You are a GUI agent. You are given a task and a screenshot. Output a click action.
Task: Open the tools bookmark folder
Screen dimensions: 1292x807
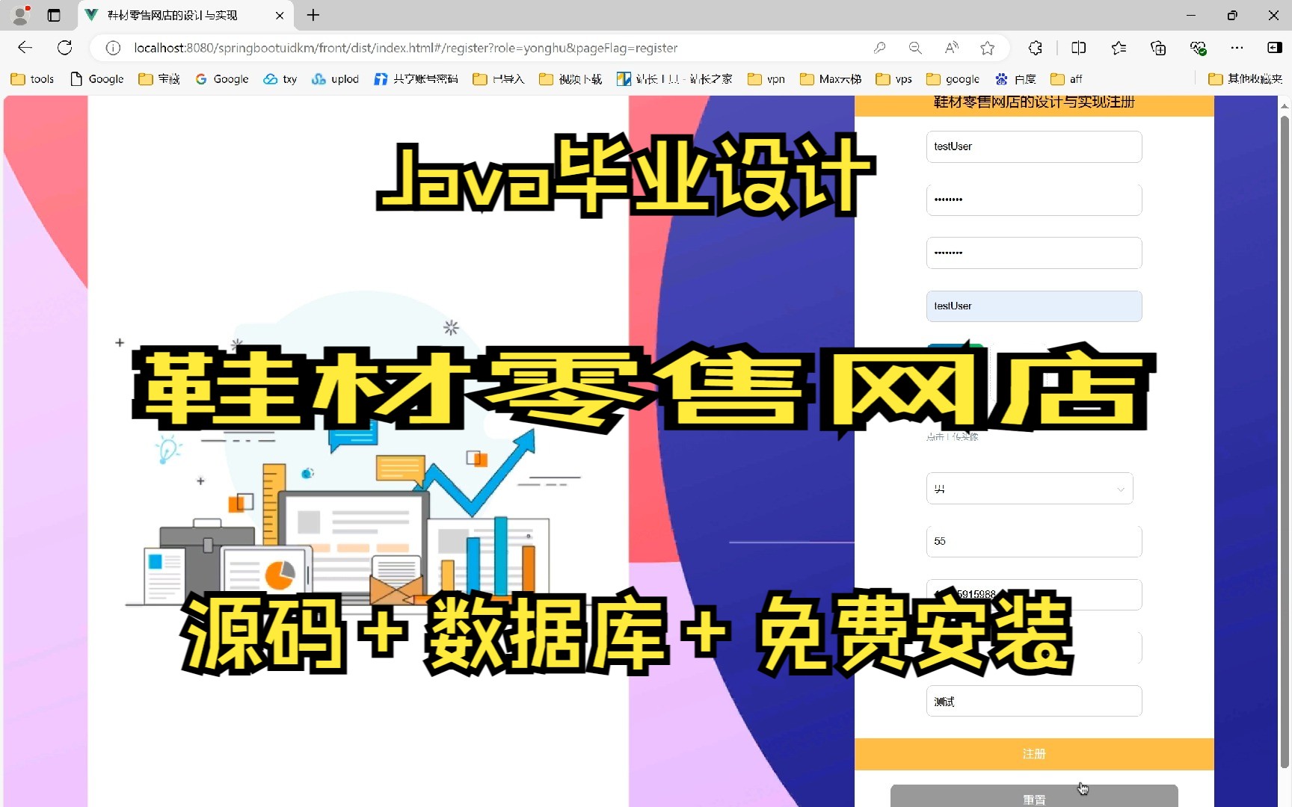[32, 79]
